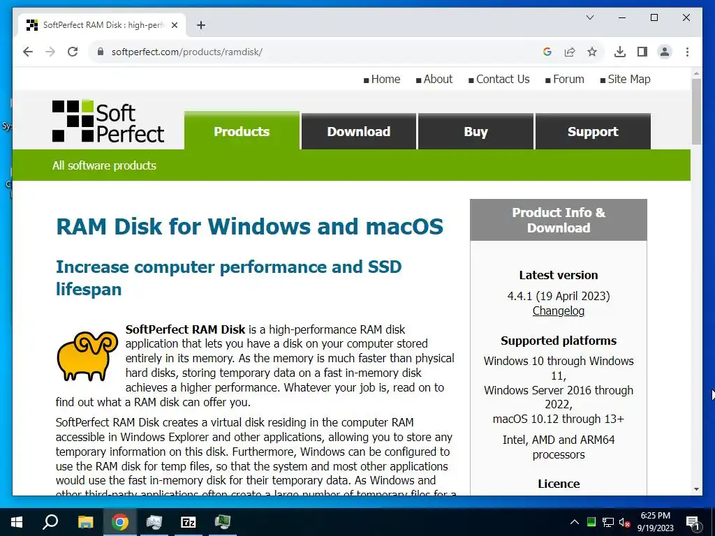Screen dimensions: 715x536
Task: Open network status tray icon
Action: (x=608, y=522)
